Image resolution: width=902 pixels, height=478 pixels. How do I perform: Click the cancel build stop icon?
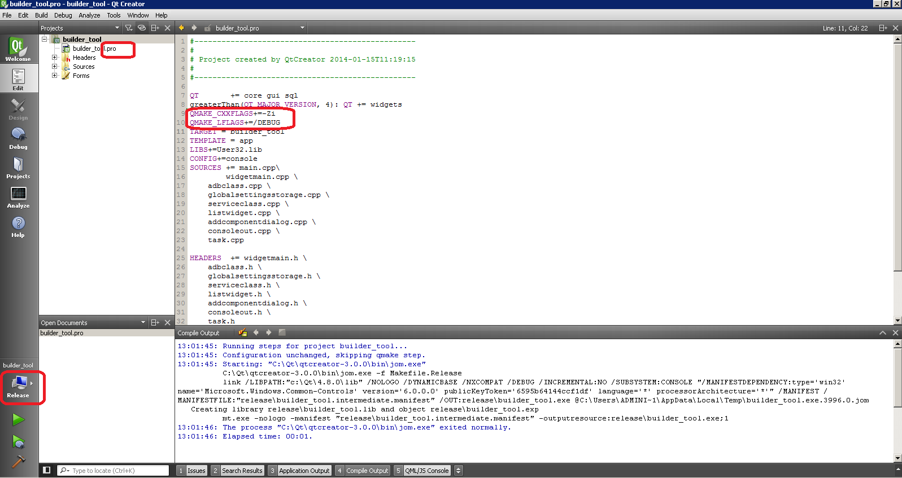point(282,332)
